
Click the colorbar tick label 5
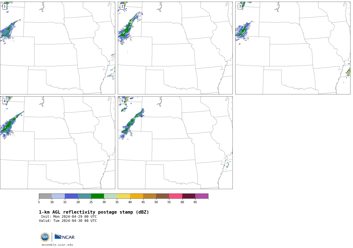(x=39, y=202)
